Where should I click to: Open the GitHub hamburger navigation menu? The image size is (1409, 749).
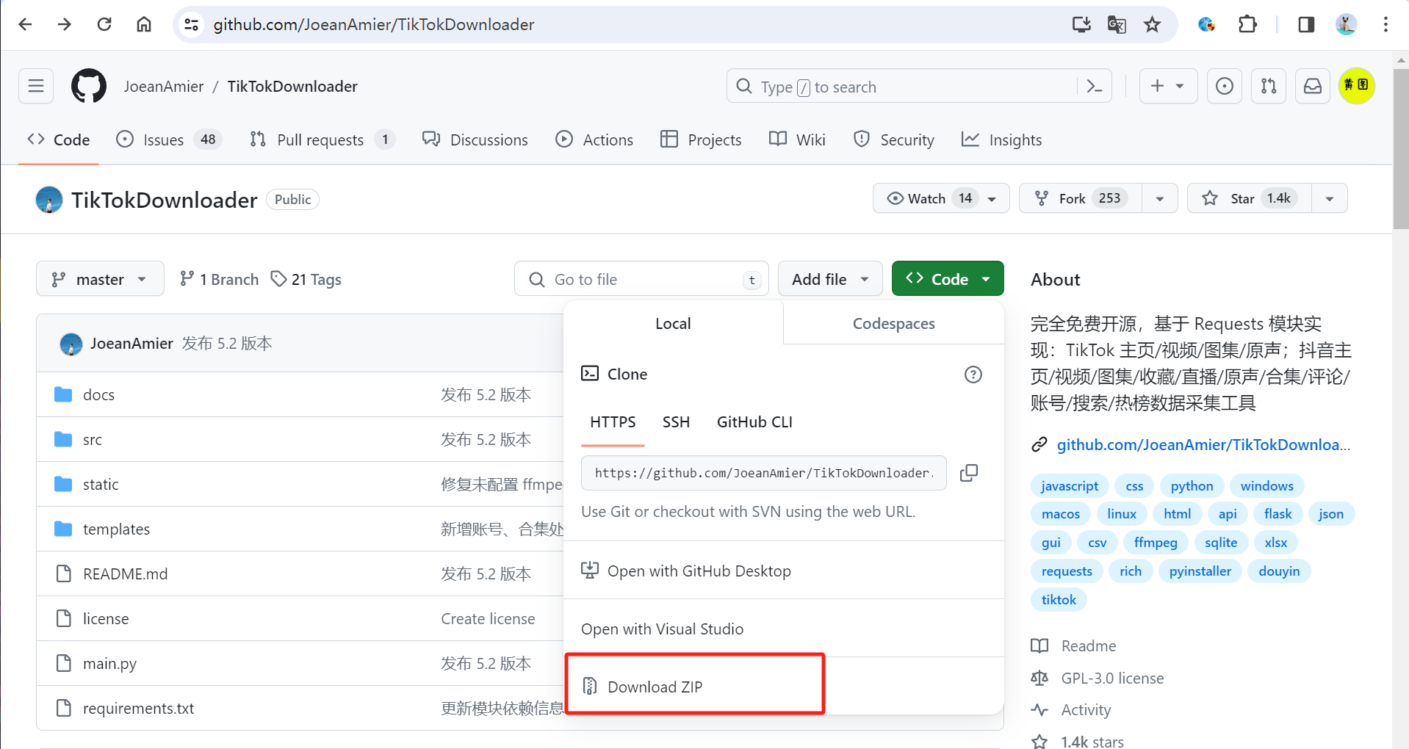point(36,86)
